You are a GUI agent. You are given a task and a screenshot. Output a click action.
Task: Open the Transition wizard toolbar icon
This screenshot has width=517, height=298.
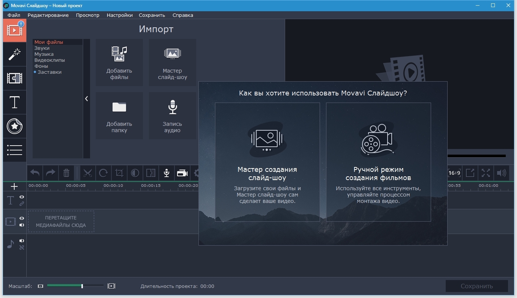[x=150, y=173]
